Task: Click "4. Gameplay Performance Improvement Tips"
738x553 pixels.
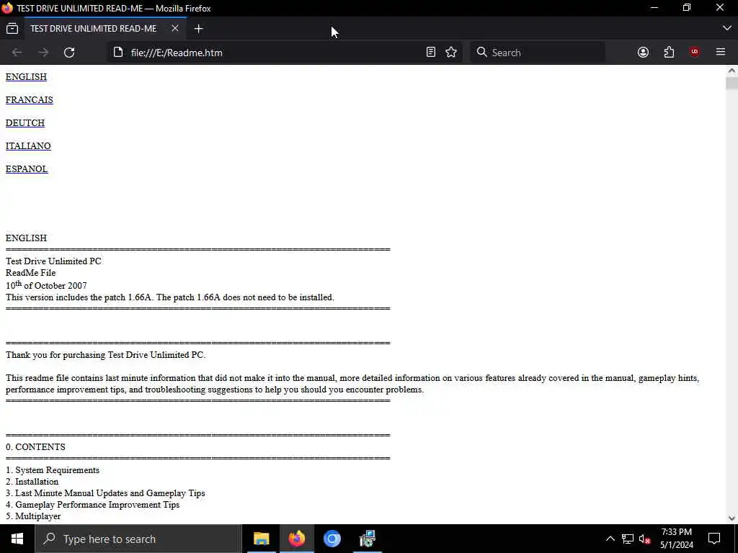Action: [x=93, y=505]
